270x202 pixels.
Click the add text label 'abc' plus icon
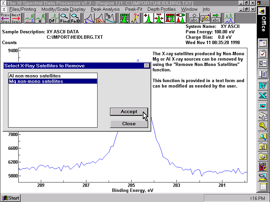194,18
